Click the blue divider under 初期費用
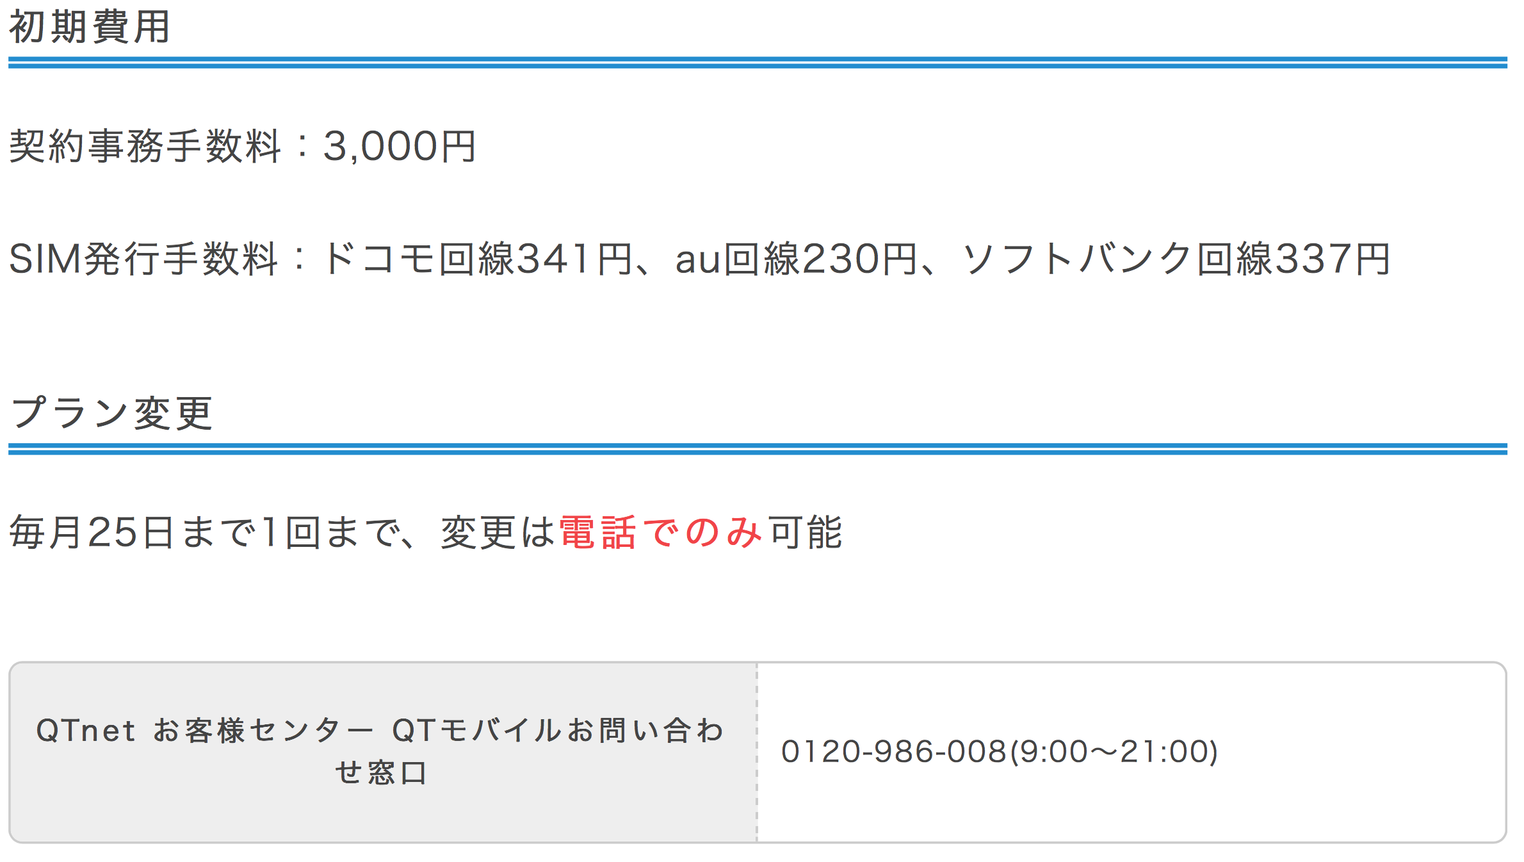 click(758, 62)
